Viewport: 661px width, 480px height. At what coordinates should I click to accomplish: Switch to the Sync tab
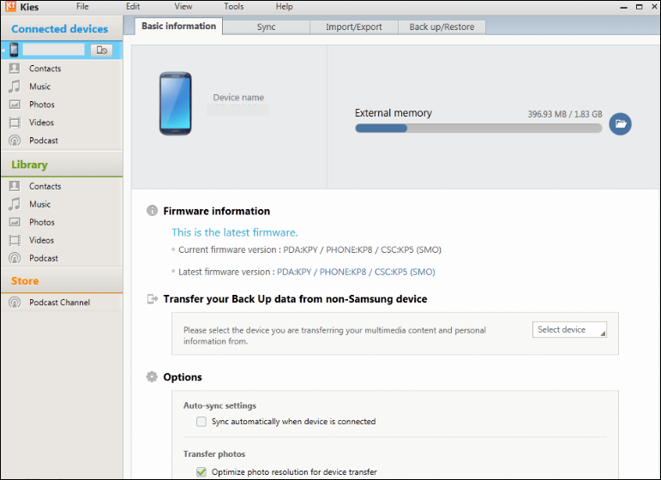pyautogui.click(x=267, y=27)
